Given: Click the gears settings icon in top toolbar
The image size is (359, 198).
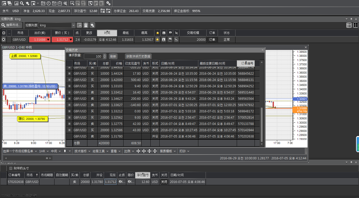Looking at the screenshot, I should [108, 3].
